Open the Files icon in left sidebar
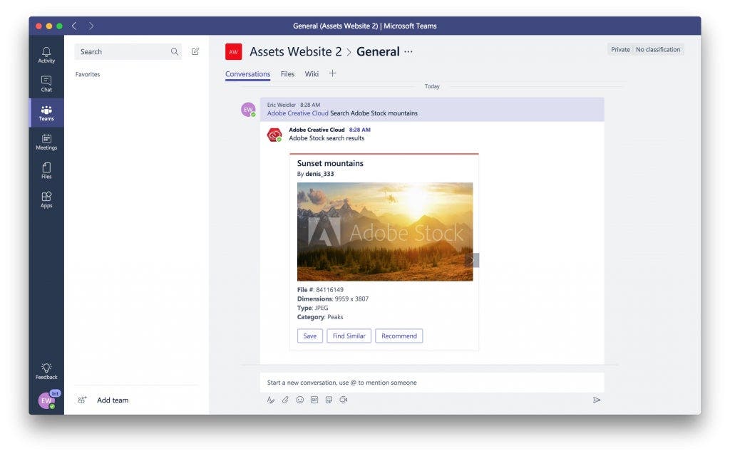Screen dimensions: 730x456 (x=46, y=170)
